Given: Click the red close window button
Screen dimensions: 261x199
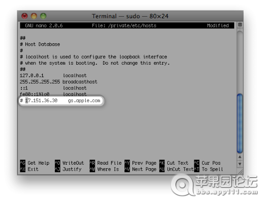Looking at the screenshot, I should pos(24,16).
